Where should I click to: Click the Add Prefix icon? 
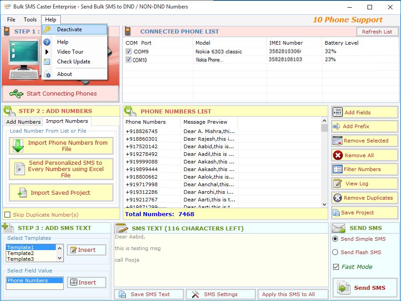click(x=336, y=126)
